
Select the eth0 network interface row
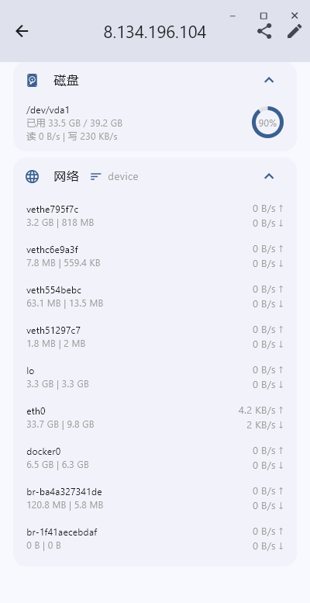[x=155, y=418]
